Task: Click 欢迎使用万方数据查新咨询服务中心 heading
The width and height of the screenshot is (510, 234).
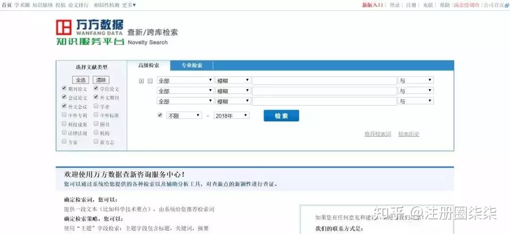Action: point(125,175)
